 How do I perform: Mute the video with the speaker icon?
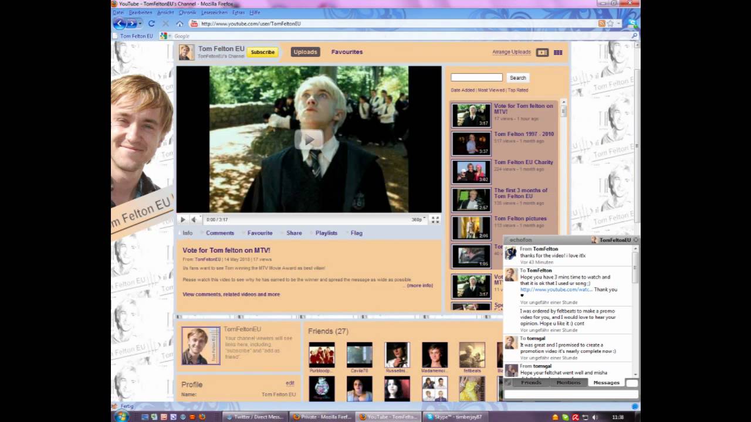tap(194, 220)
